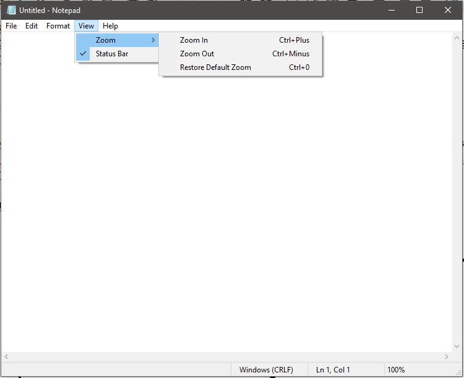Click the horizontal scrollbar right arrow
Image resolution: width=464 pixels, height=378 pixels.
coord(446,357)
